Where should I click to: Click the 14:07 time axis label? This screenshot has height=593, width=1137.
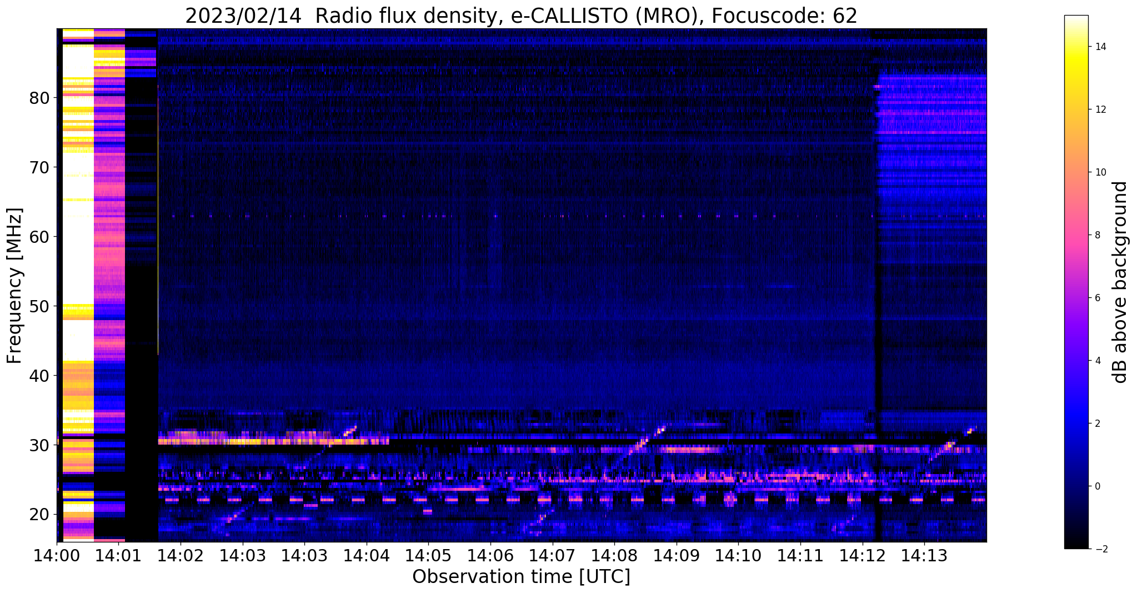(x=552, y=555)
